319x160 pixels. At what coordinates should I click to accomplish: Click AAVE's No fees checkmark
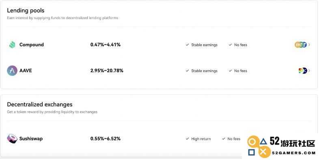(230, 71)
